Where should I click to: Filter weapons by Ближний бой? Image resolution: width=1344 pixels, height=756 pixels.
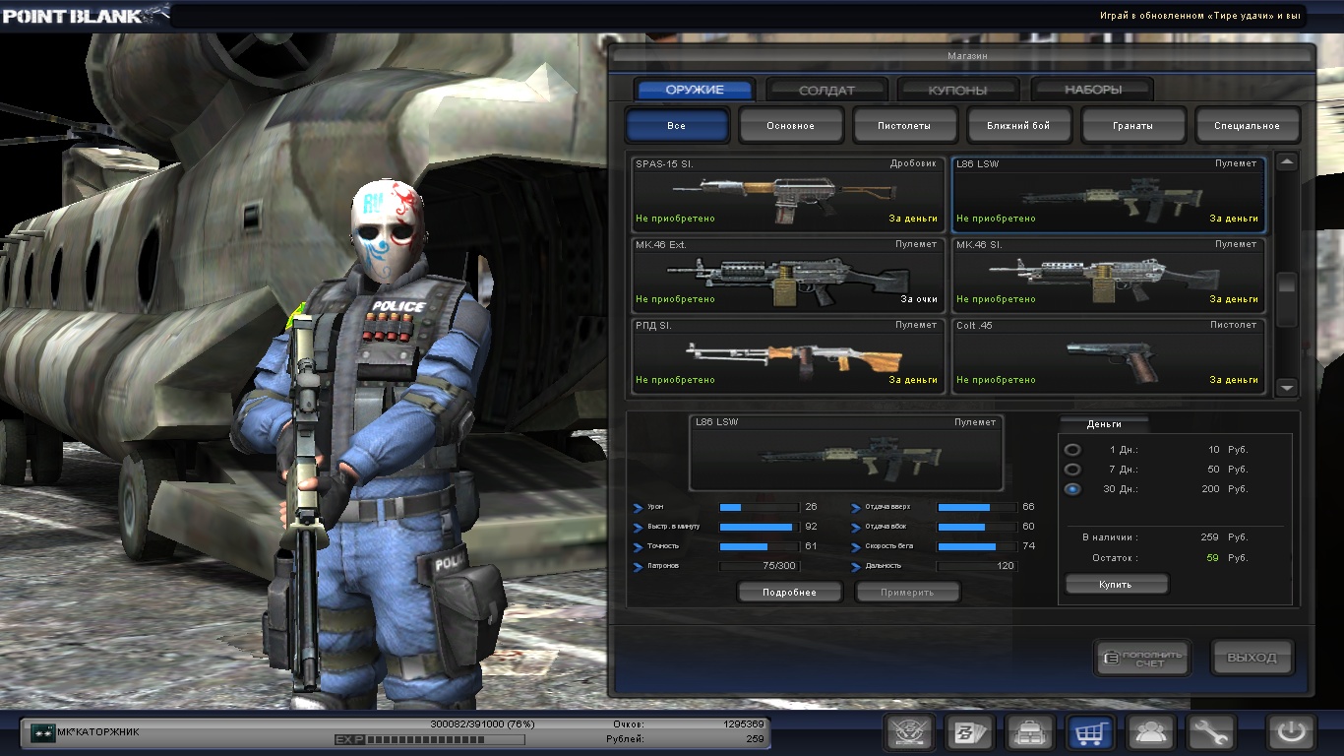coord(1019,126)
